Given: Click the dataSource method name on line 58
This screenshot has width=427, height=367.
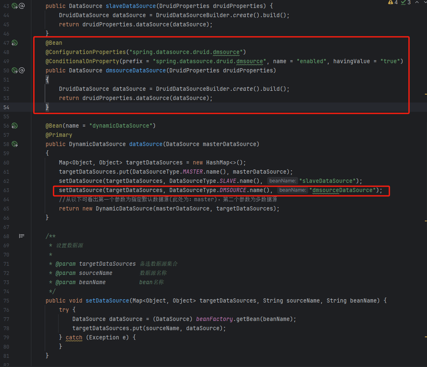Looking at the screenshot, I should (146, 144).
